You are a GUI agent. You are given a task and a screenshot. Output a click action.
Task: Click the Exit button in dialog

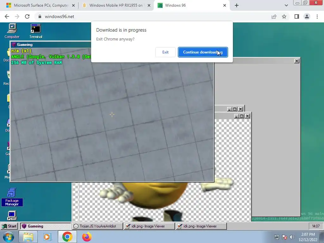point(165,52)
